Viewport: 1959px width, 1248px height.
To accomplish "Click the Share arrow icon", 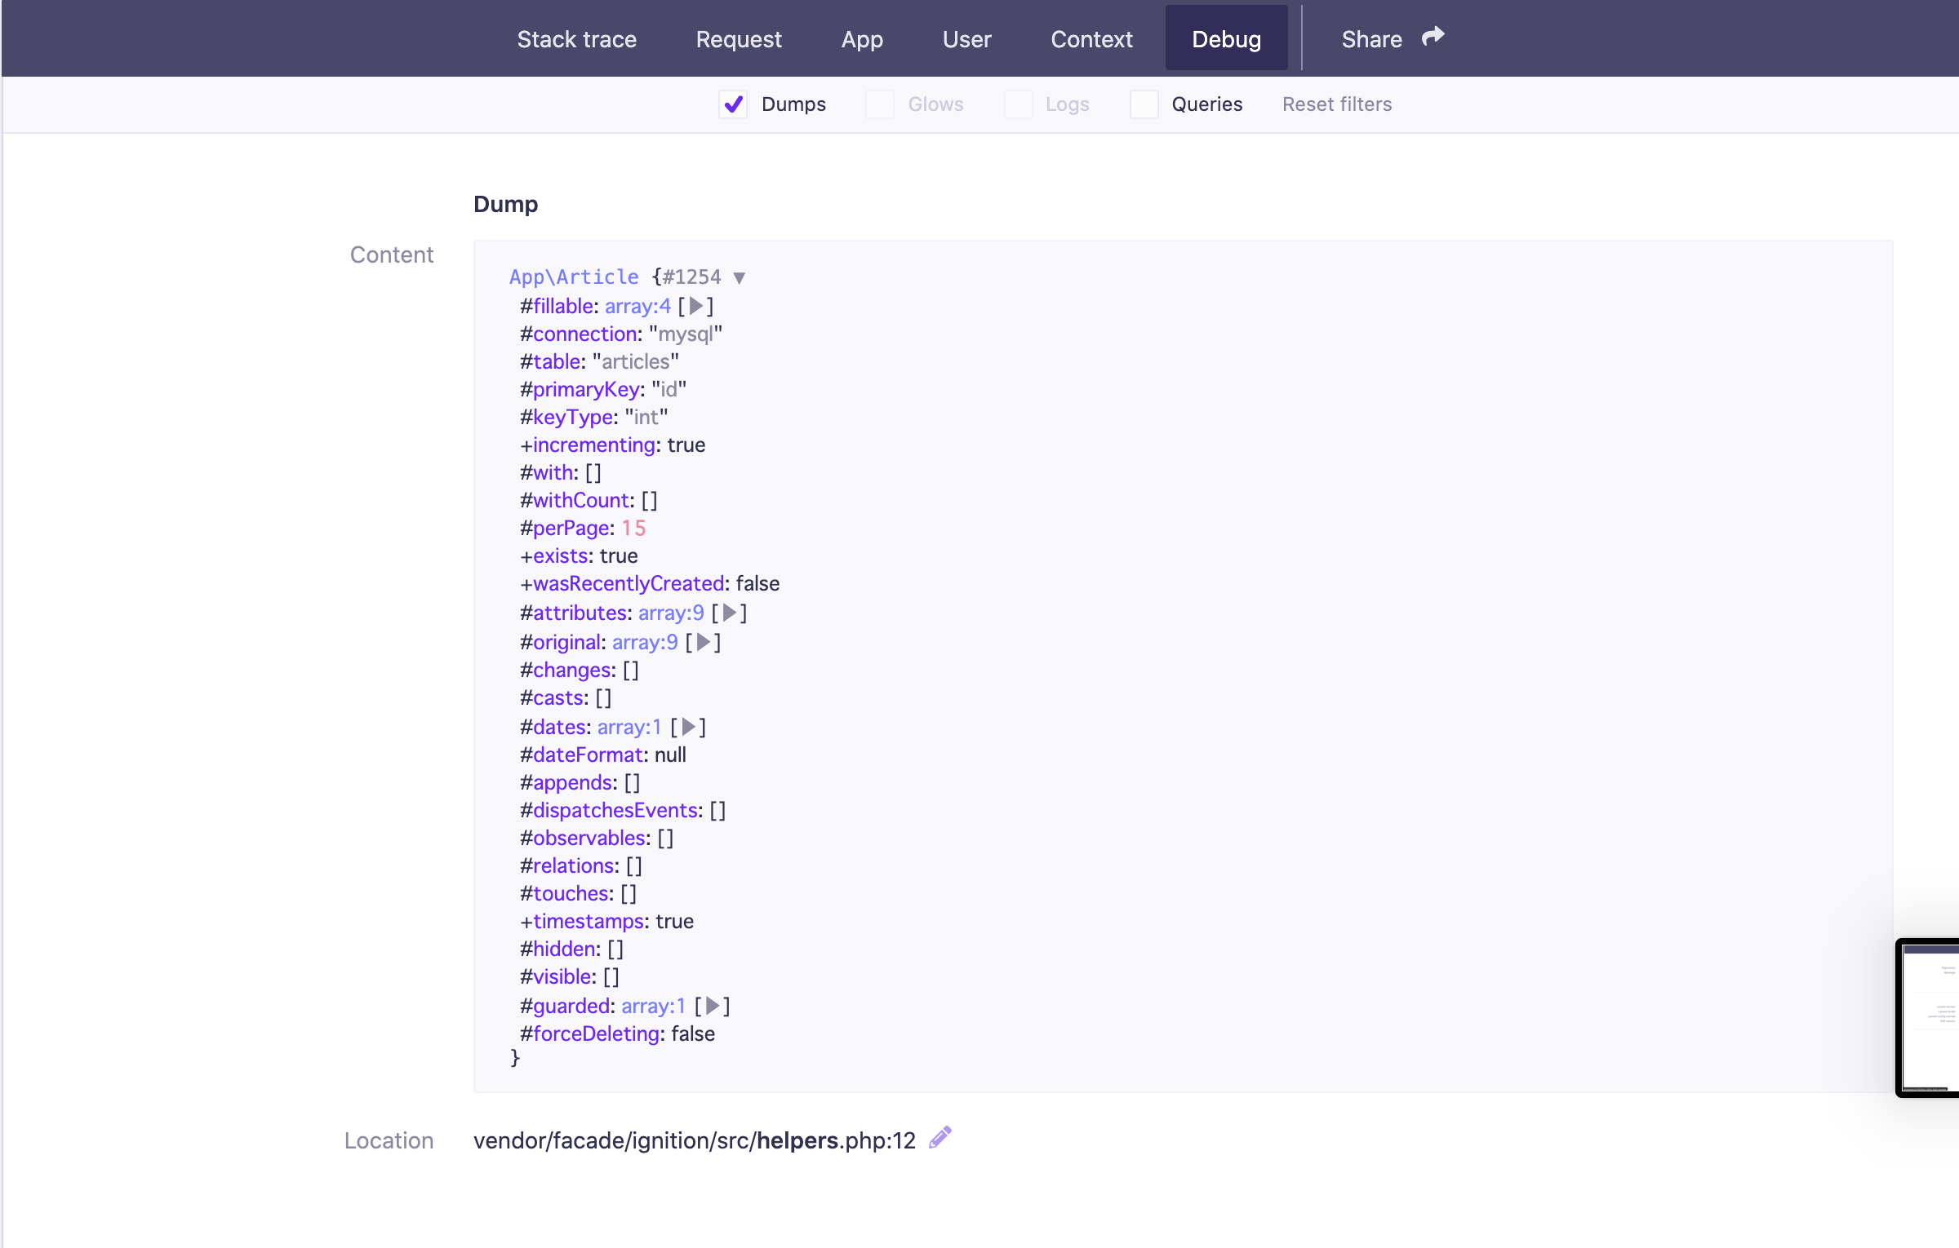I will [x=1433, y=38].
